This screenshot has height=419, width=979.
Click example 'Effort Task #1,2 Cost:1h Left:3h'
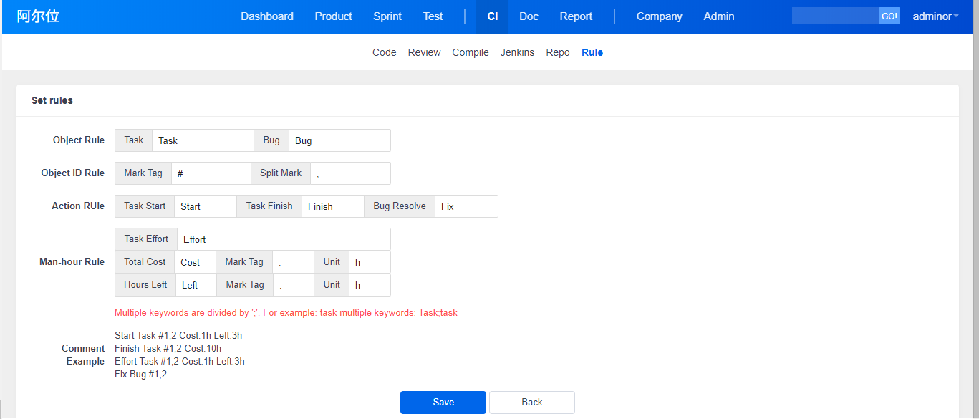[x=180, y=361]
